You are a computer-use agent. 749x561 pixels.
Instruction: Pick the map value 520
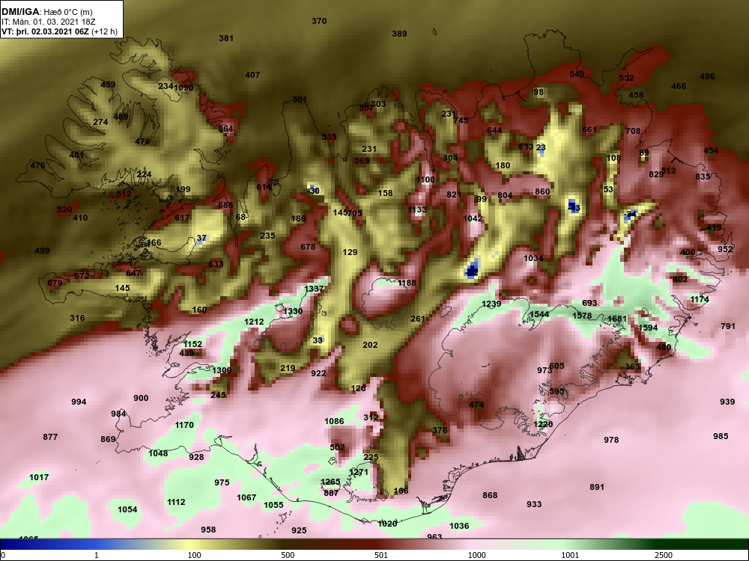click(64, 209)
